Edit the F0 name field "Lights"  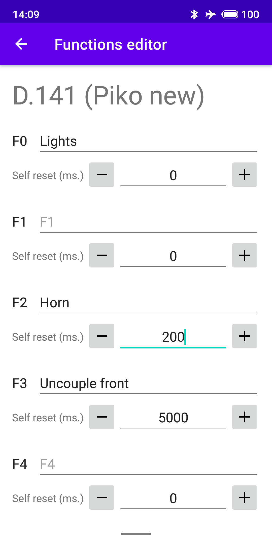click(x=148, y=141)
